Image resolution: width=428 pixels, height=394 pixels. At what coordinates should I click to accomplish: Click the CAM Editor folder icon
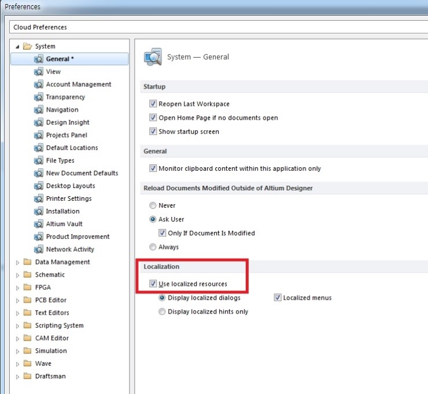(27, 338)
